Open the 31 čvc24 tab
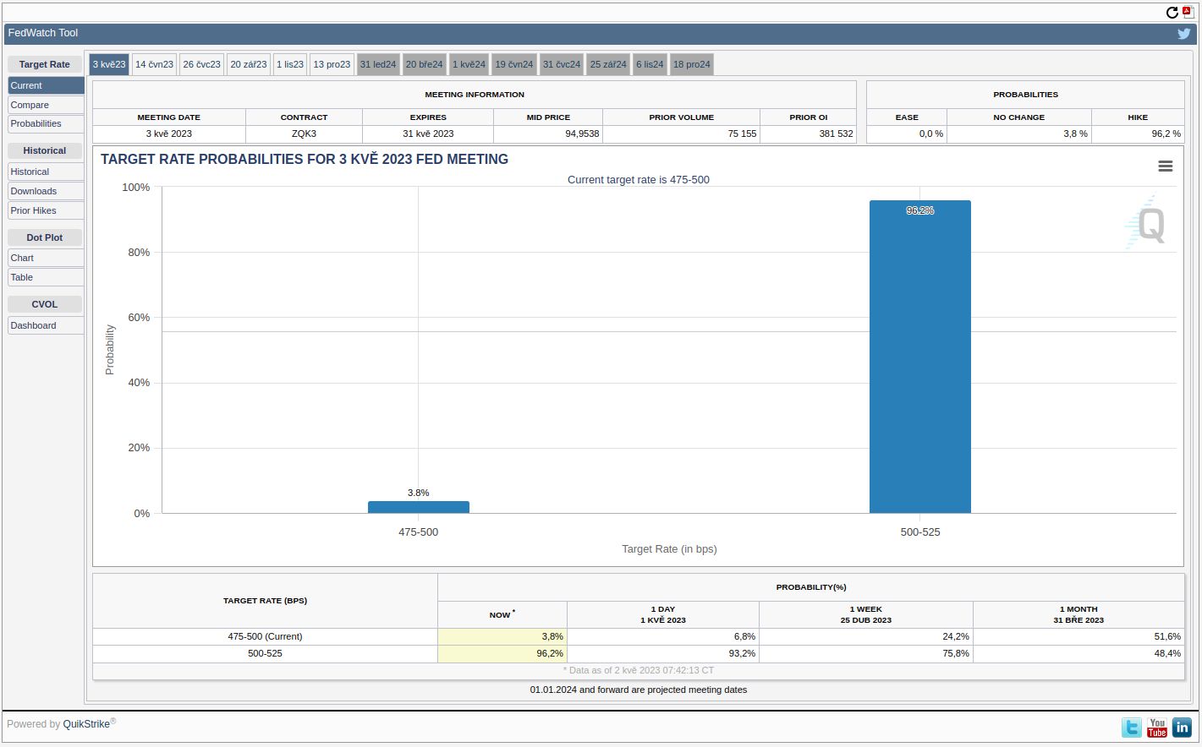This screenshot has height=747, width=1202. pyautogui.click(x=562, y=64)
